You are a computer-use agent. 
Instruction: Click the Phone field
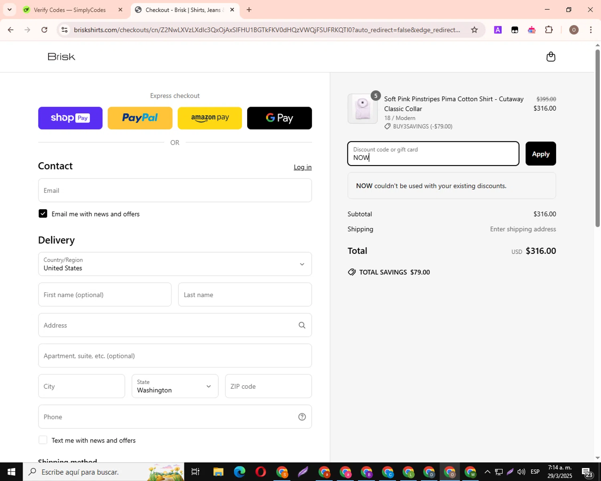[x=175, y=417]
